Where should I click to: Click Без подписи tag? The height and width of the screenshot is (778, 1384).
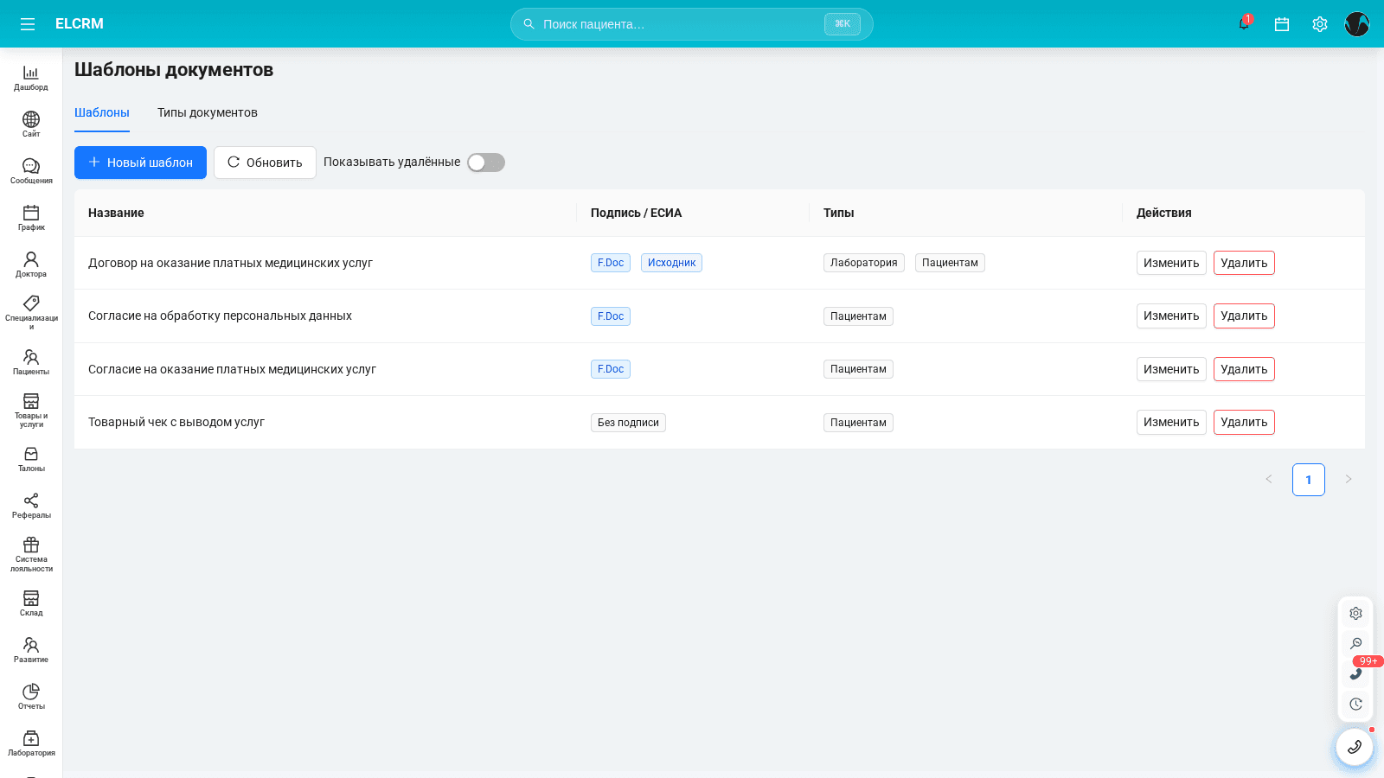tap(628, 423)
